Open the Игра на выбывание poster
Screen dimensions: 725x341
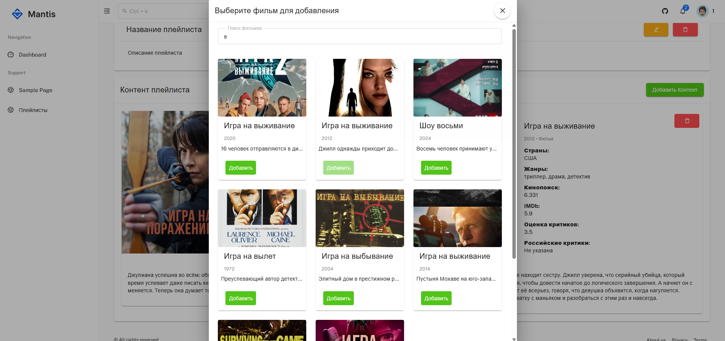coord(360,218)
